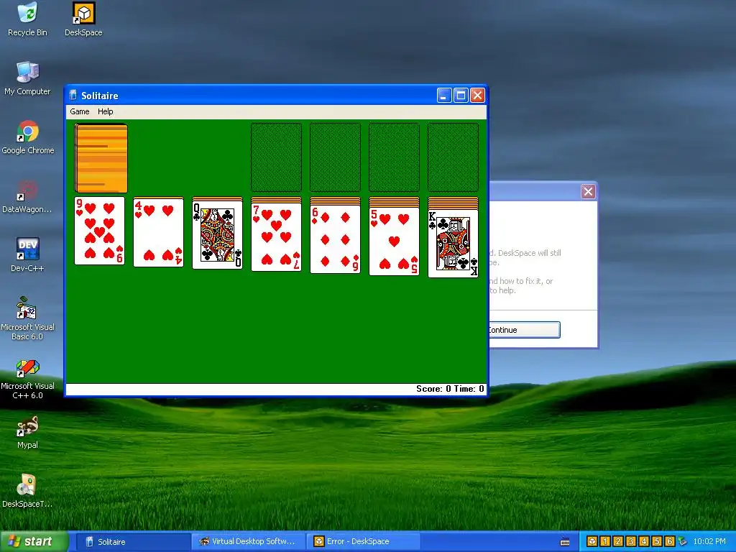Select the 9 of hearts card
This screenshot has width=736, height=552.
pyautogui.click(x=99, y=231)
